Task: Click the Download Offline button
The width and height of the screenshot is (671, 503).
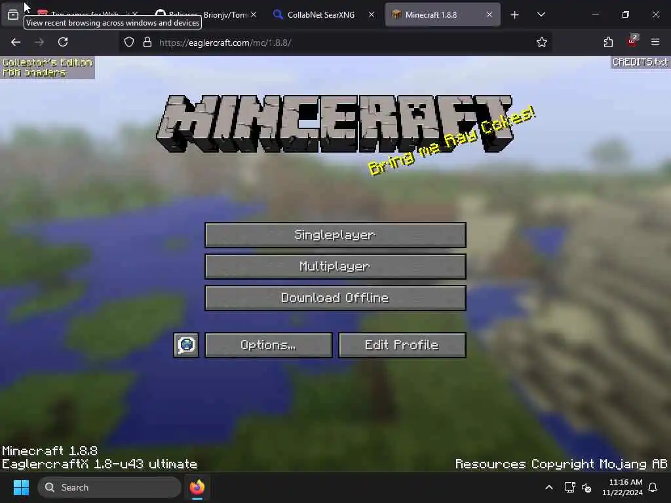Action: (335, 298)
